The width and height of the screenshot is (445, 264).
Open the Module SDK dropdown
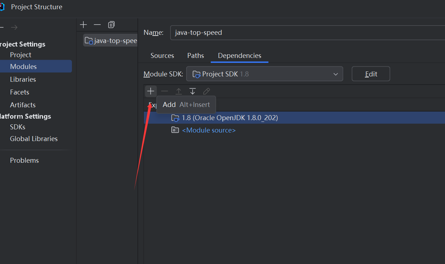click(x=264, y=74)
